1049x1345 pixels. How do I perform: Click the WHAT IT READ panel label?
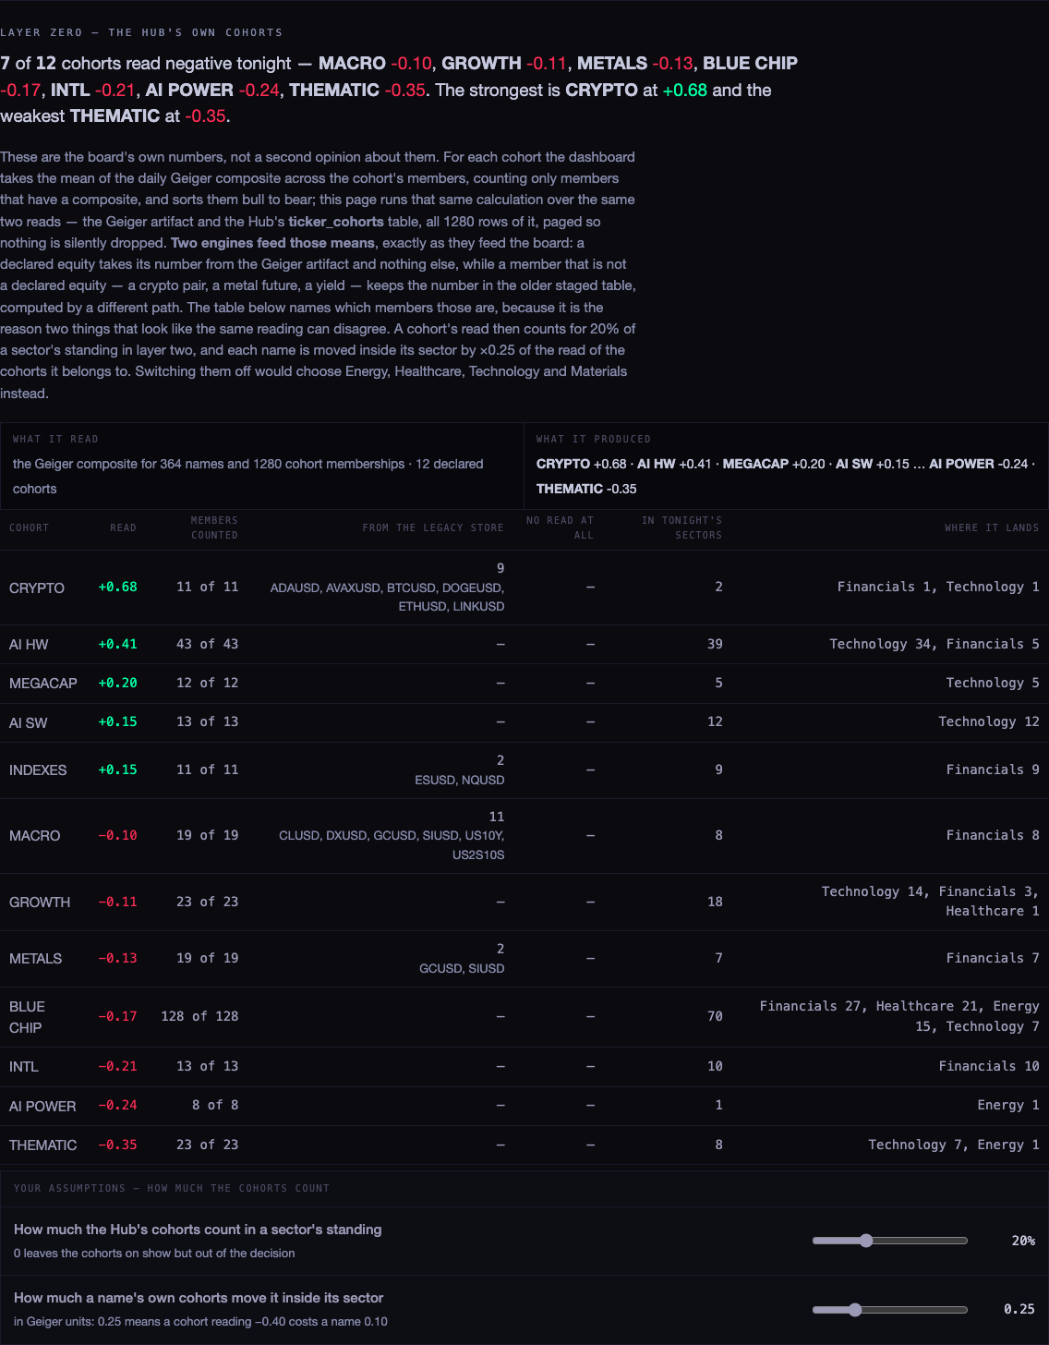coord(55,439)
